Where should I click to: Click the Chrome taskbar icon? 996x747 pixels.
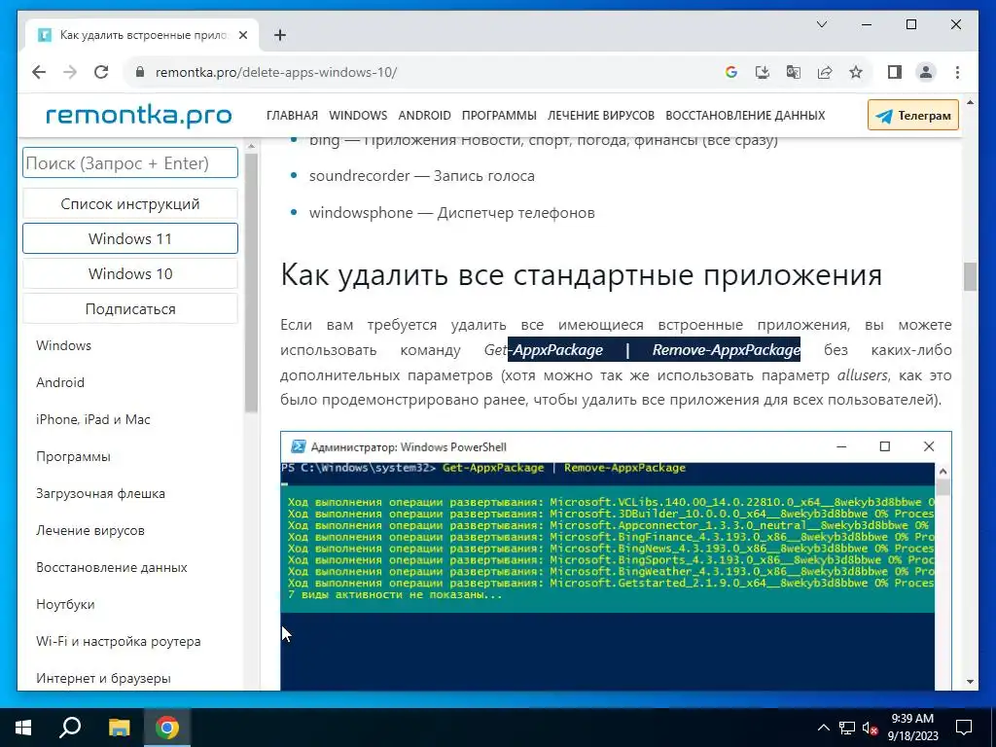pyautogui.click(x=167, y=728)
